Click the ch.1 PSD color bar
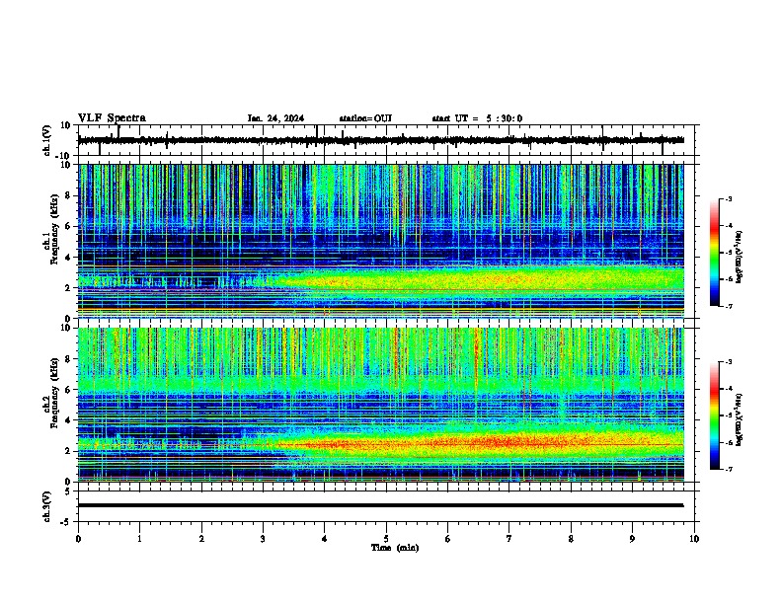The height and width of the screenshot is (604, 782). 715,253
